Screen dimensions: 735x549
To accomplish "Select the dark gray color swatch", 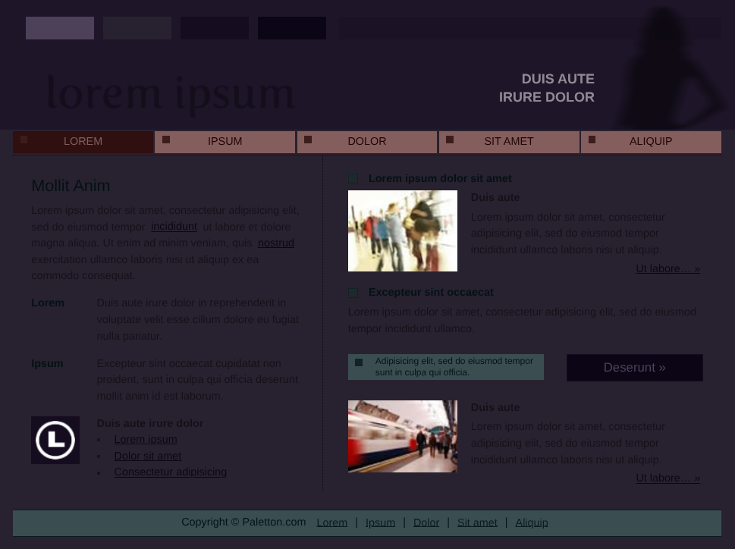I will [x=137, y=28].
